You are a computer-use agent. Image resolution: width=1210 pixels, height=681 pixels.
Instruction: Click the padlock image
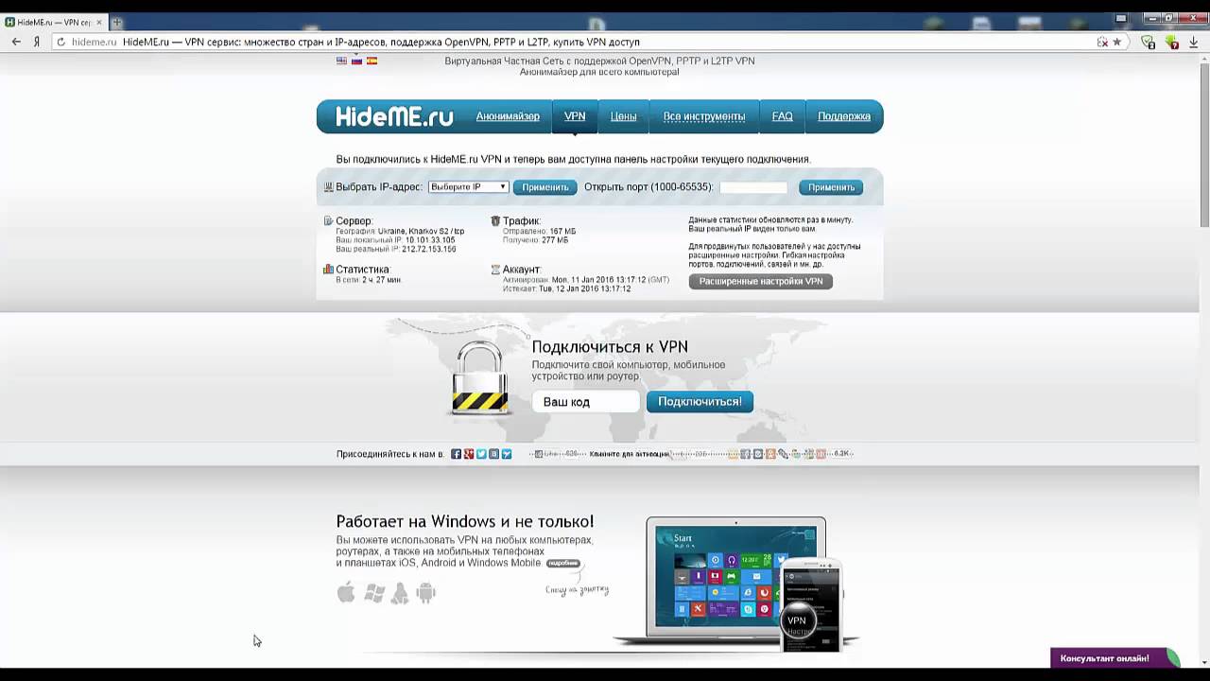[480, 378]
